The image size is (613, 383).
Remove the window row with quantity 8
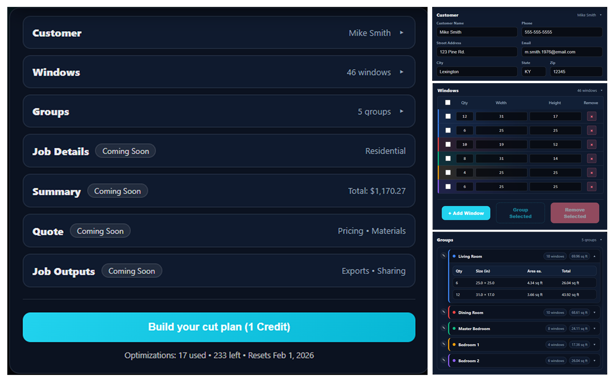[x=592, y=158]
